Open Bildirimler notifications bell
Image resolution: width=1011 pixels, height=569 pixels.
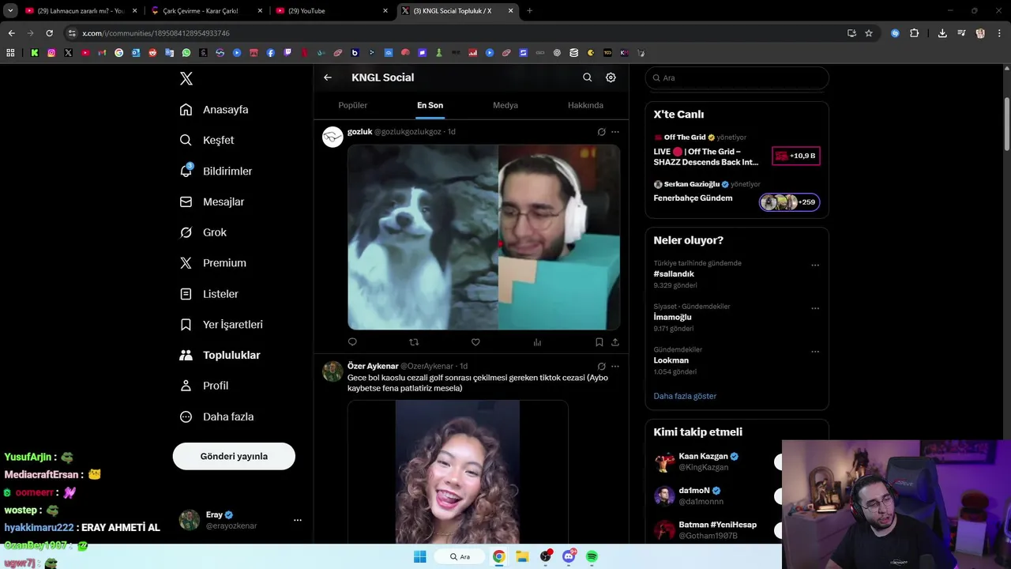216,171
